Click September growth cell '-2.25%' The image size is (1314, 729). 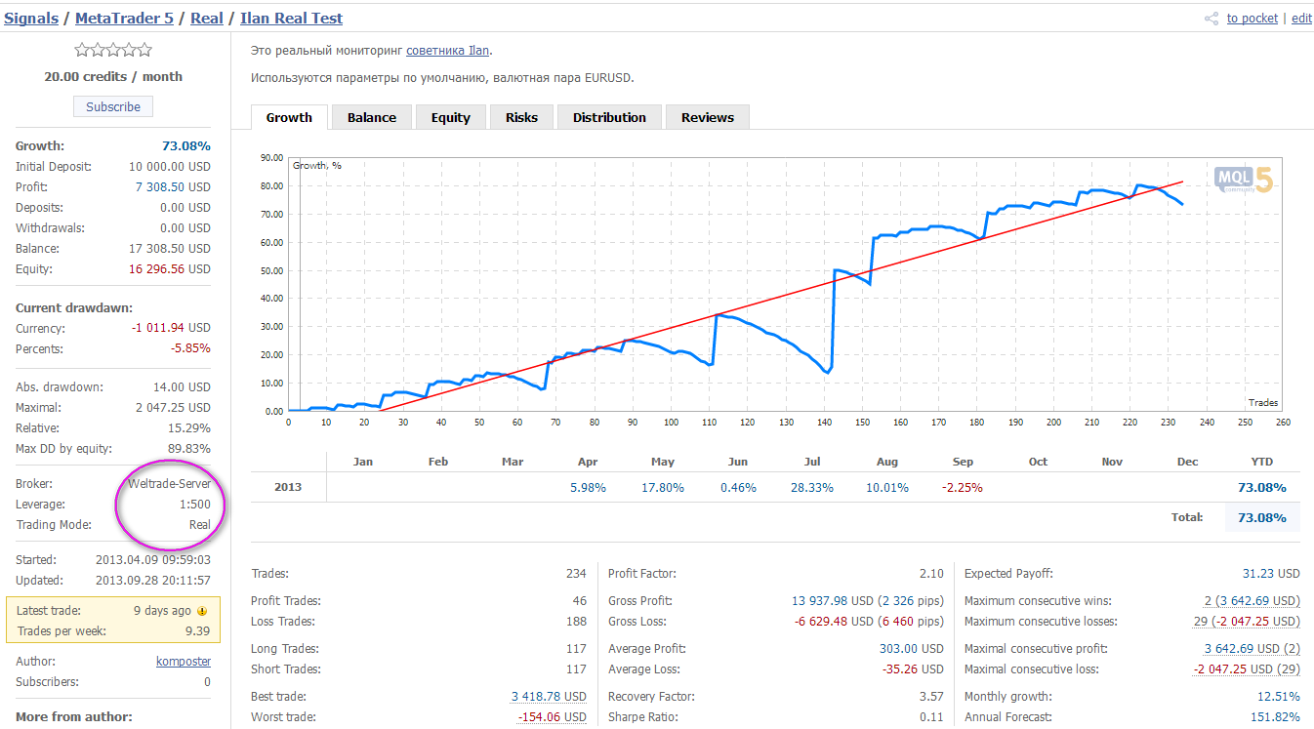[963, 488]
